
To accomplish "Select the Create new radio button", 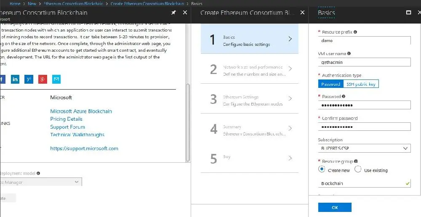I will point(322,169).
